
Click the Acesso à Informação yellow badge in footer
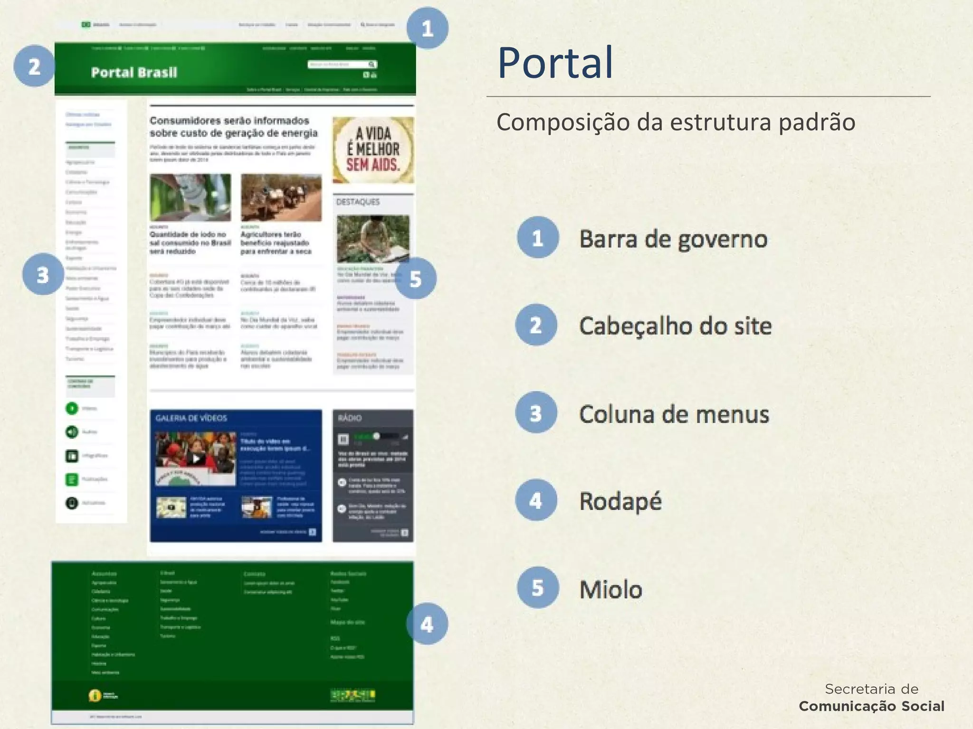coord(104,696)
